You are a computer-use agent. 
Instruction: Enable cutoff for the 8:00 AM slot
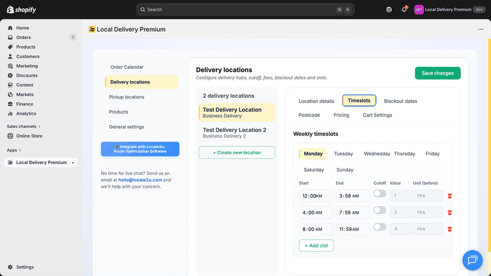(380, 227)
